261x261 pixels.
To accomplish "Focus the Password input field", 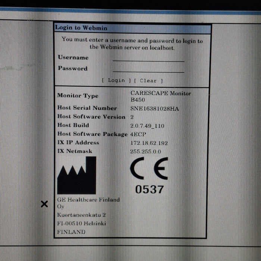I will (148, 69).
